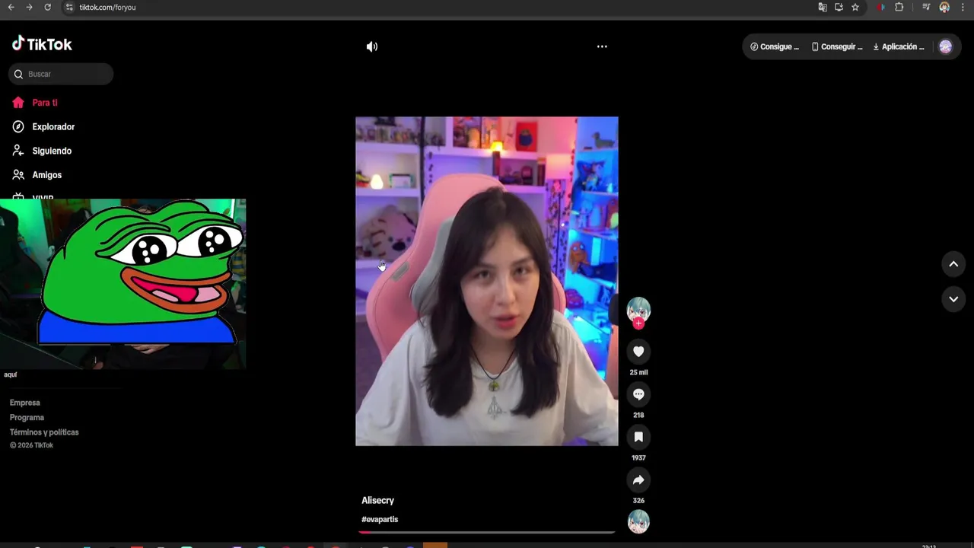Open the Para ti feed
This screenshot has height=548, width=974.
pos(44,103)
